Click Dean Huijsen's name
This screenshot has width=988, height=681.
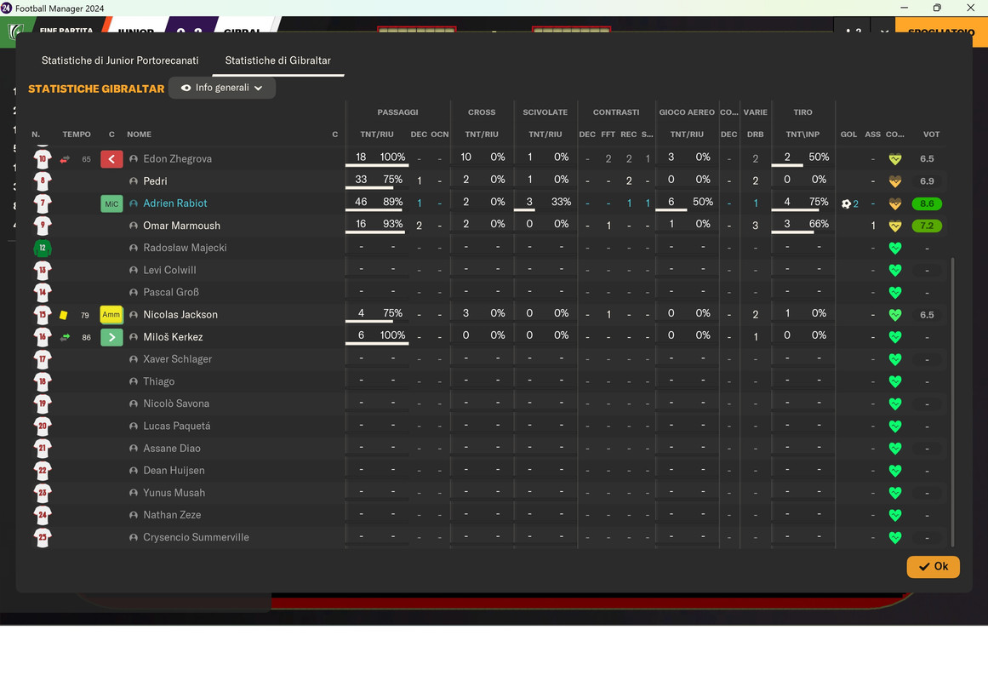point(174,471)
